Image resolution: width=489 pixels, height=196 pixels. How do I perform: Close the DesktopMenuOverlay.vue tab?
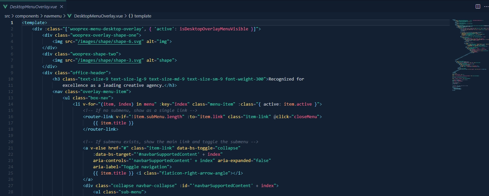point(62,7)
